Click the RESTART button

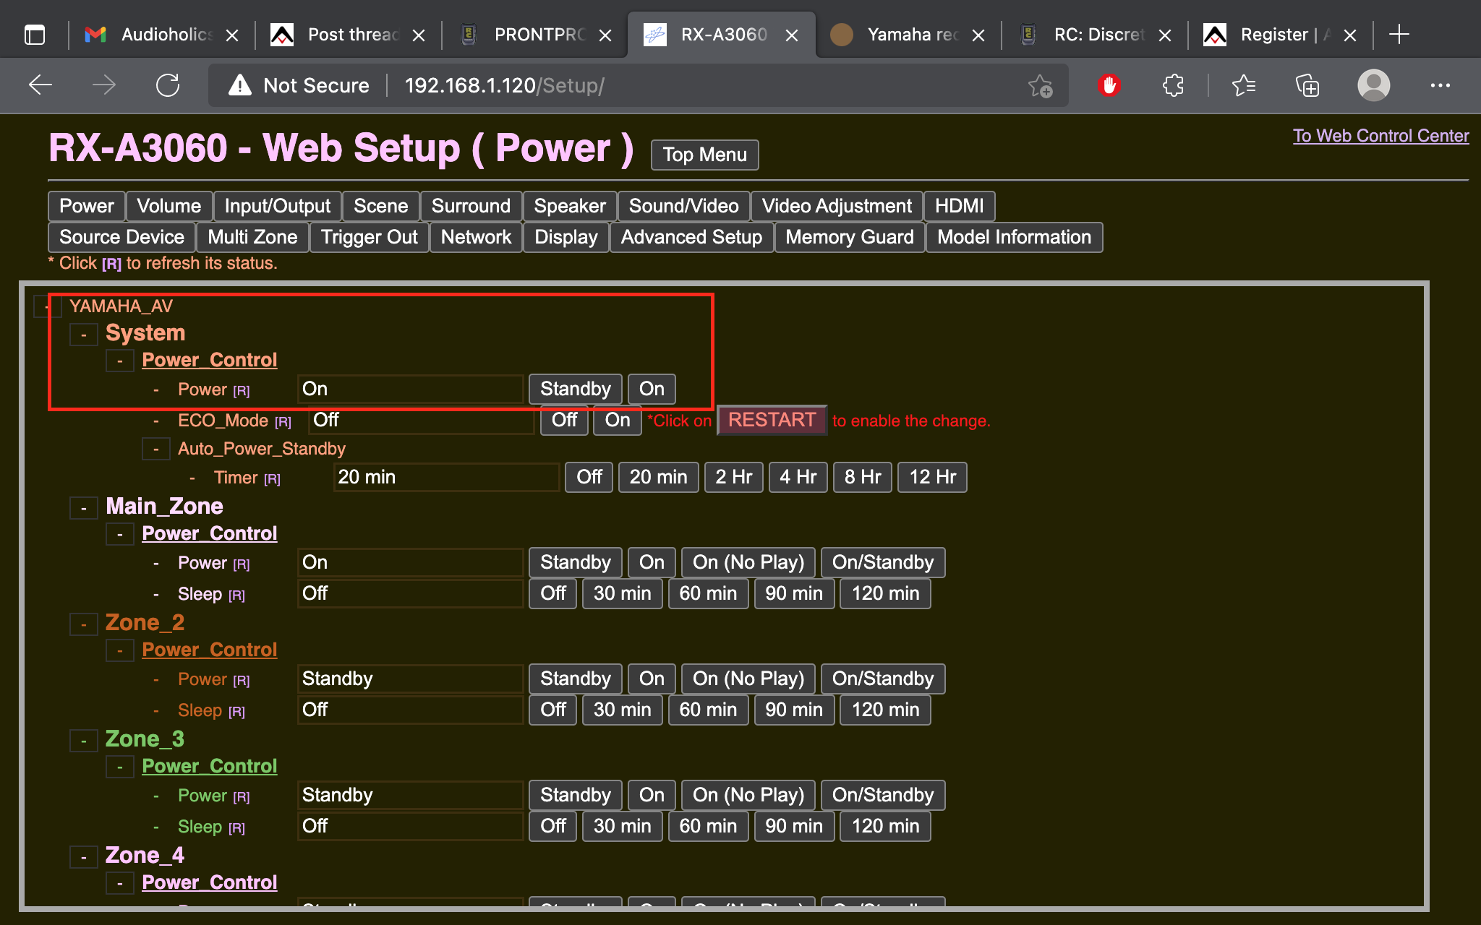click(x=772, y=420)
